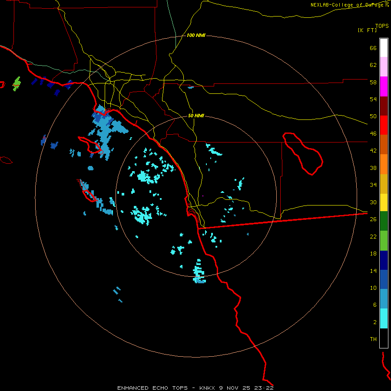Click the dark green legend swatch
The width and height of the screenshot is (391, 391).
pos(384,221)
